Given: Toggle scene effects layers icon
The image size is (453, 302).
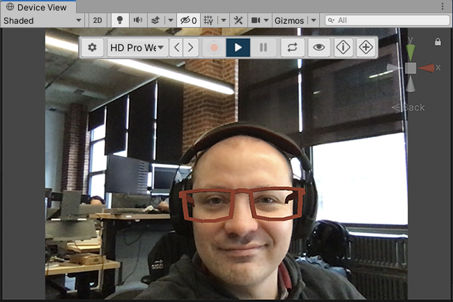Looking at the screenshot, I should (x=155, y=20).
